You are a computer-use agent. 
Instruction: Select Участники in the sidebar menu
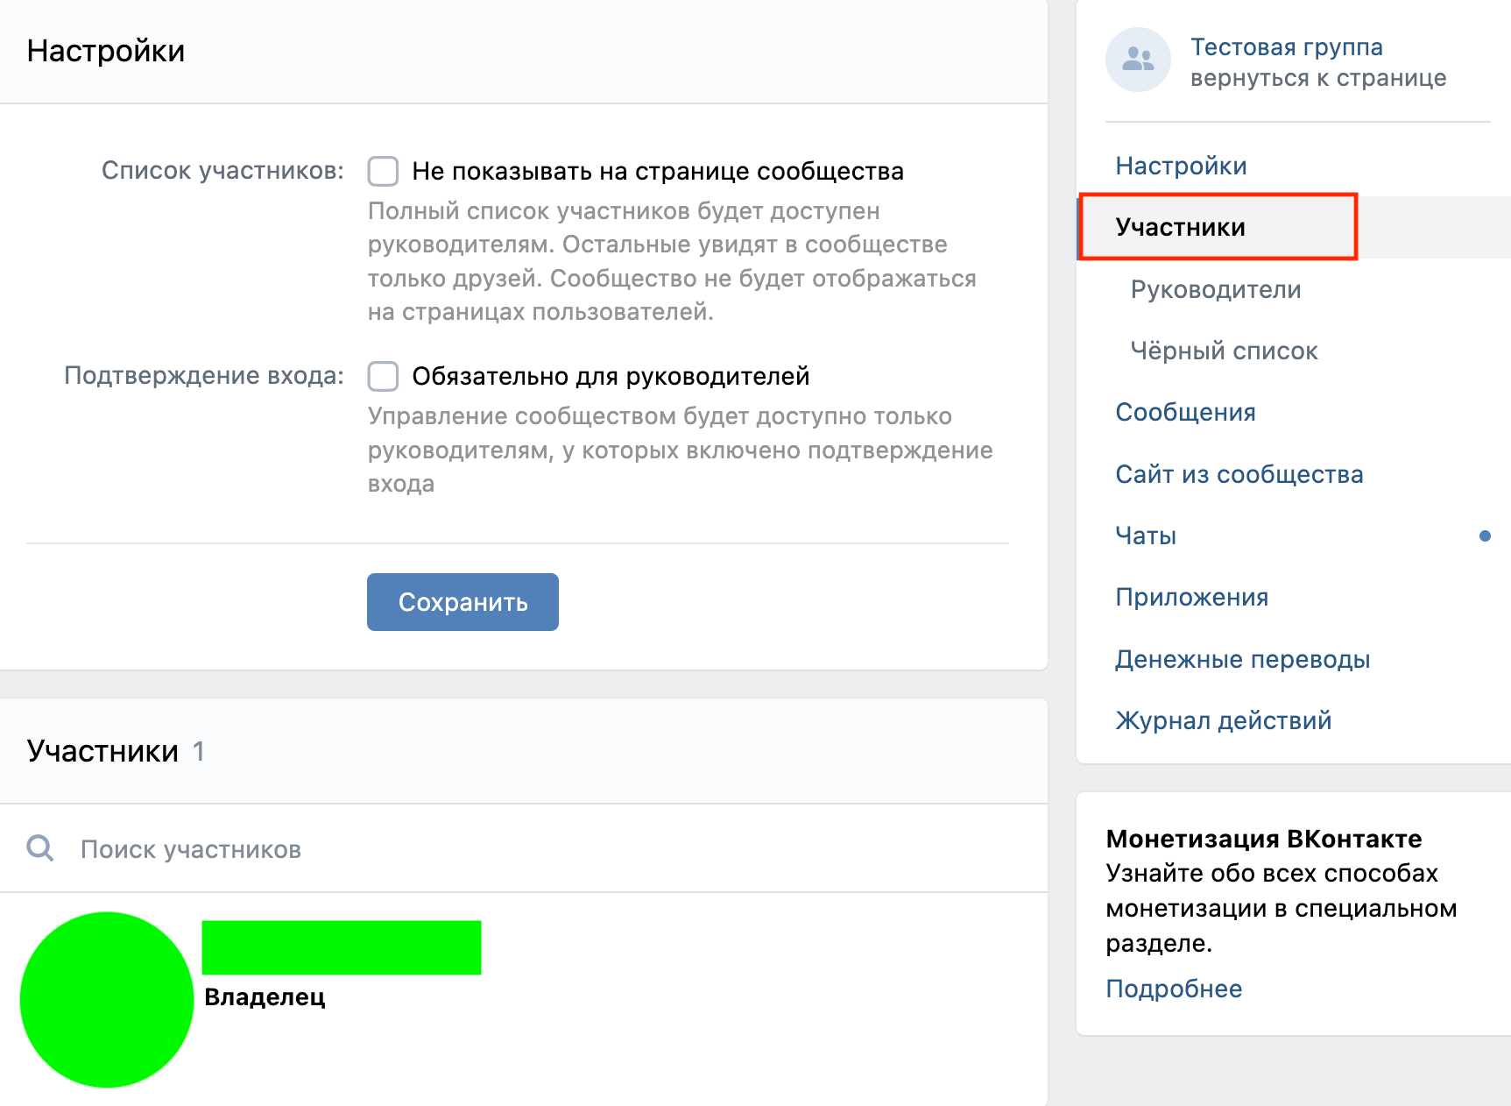tap(1180, 227)
